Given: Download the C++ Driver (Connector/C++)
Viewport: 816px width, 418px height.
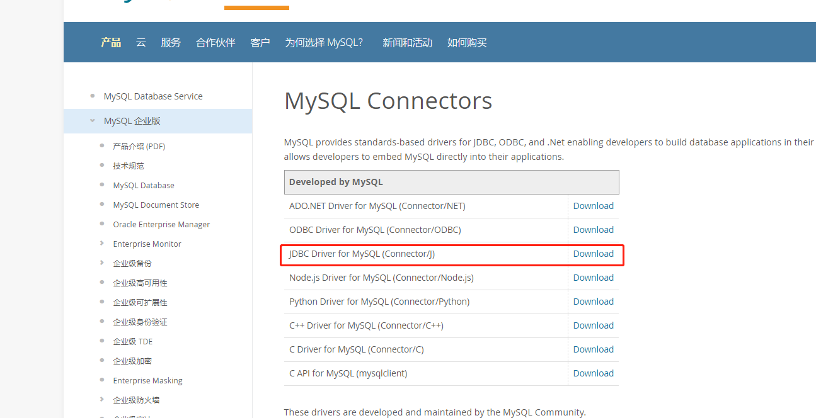Looking at the screenshot, I should 593,325.
